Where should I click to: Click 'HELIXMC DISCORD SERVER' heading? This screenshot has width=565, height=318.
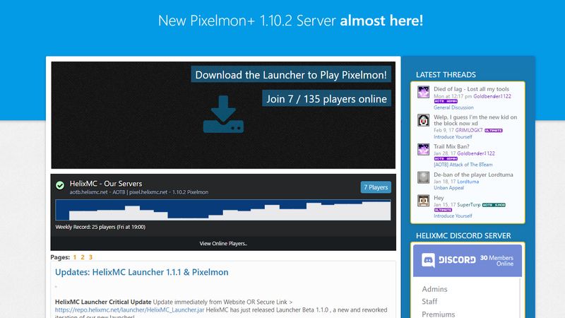463,235
